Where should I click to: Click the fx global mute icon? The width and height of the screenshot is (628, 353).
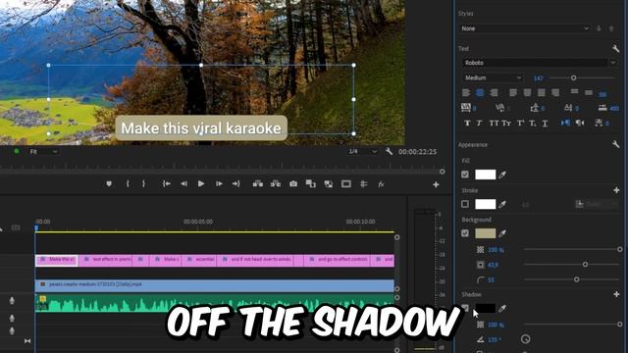click(x=381, y=183)
